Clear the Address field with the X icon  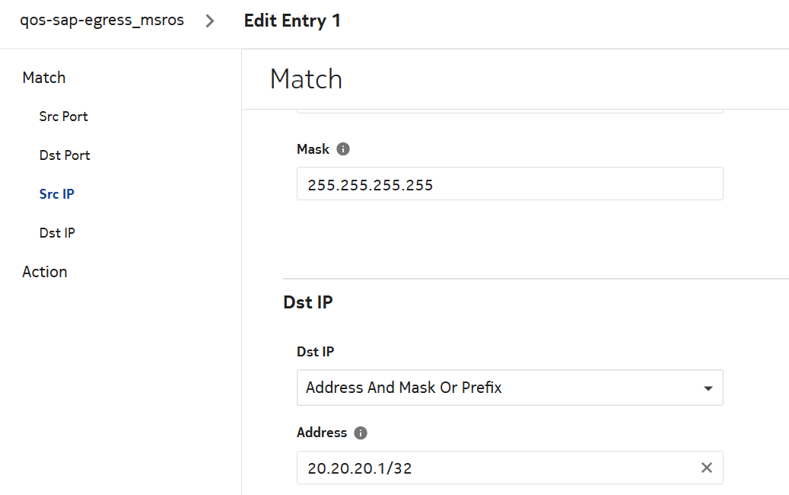(706, 468)
